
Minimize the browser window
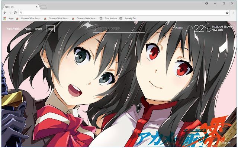(215, 3)
